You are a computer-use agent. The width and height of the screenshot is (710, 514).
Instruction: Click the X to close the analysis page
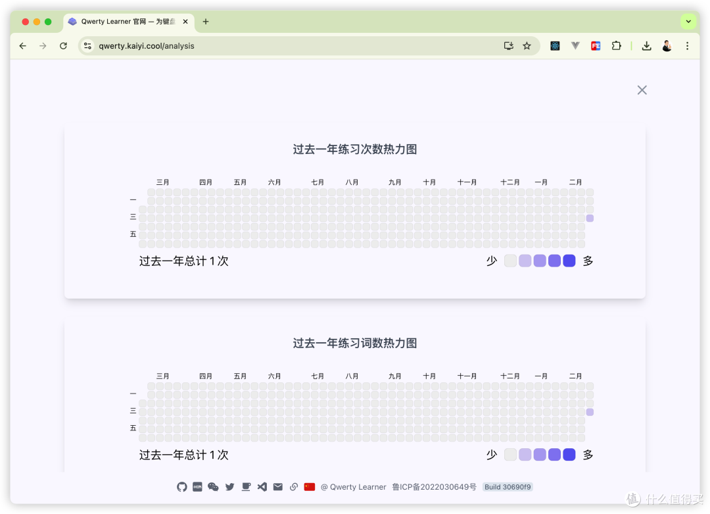tap(642, 90)
